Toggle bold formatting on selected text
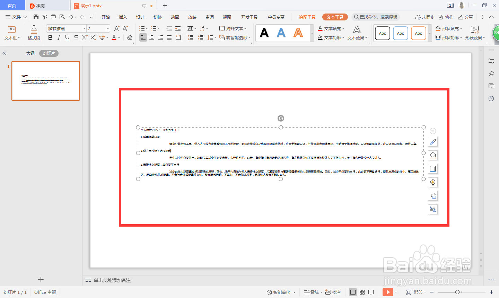 click(x=50, y=37)
